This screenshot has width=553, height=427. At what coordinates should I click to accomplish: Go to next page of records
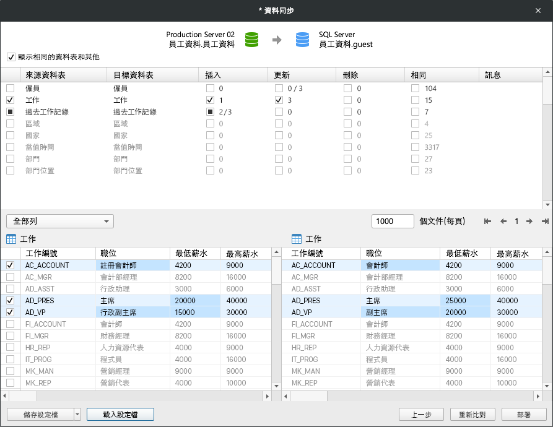(x=529, y=222)
